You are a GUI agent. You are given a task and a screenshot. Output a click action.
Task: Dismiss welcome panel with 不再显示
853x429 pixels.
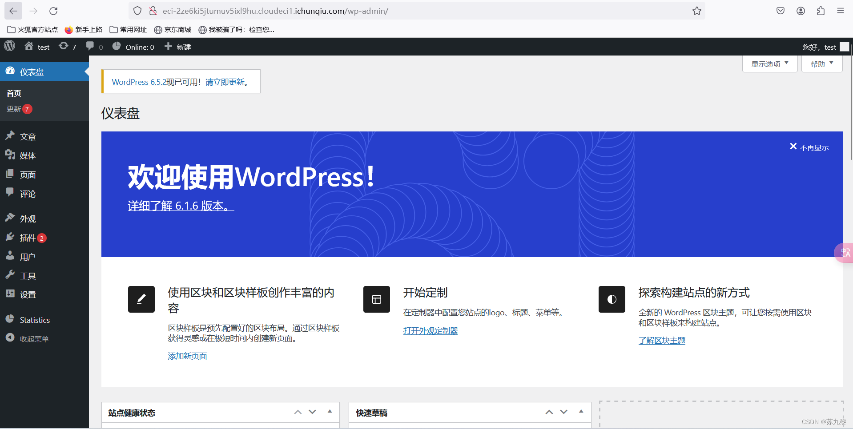point(809,147)
